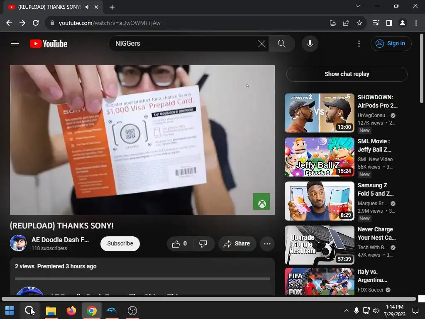View site info lock icon
Screen dimensions: 425x319
(52, 23)
